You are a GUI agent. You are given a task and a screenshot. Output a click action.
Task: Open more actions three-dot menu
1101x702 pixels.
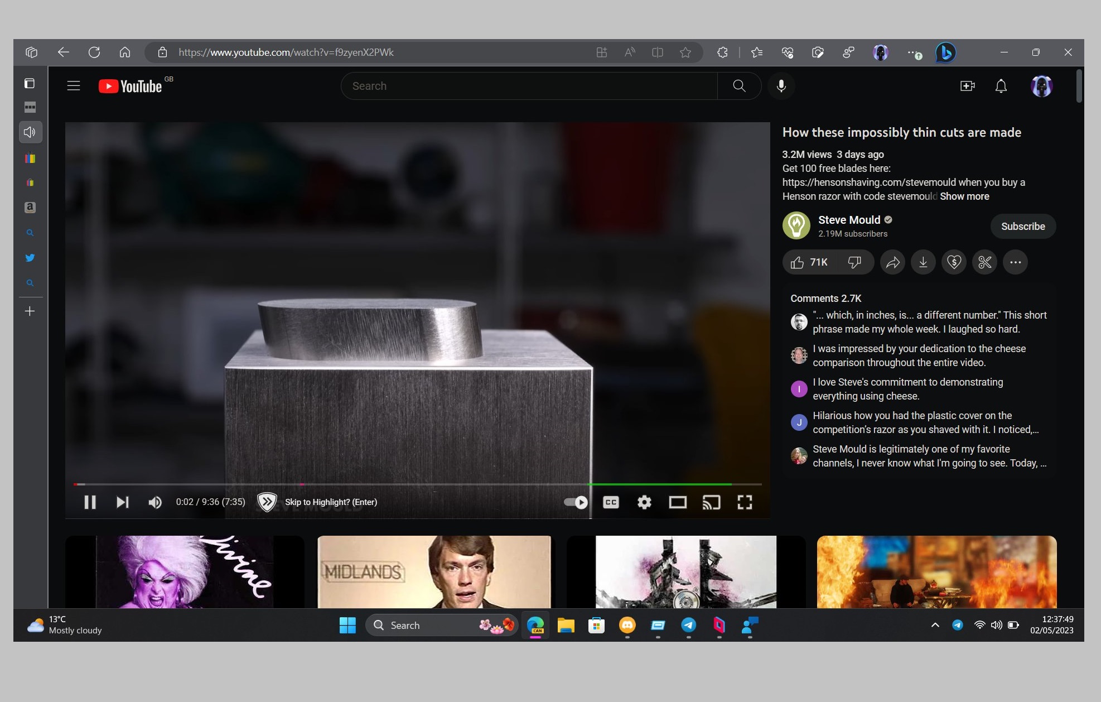[1015, 262]
